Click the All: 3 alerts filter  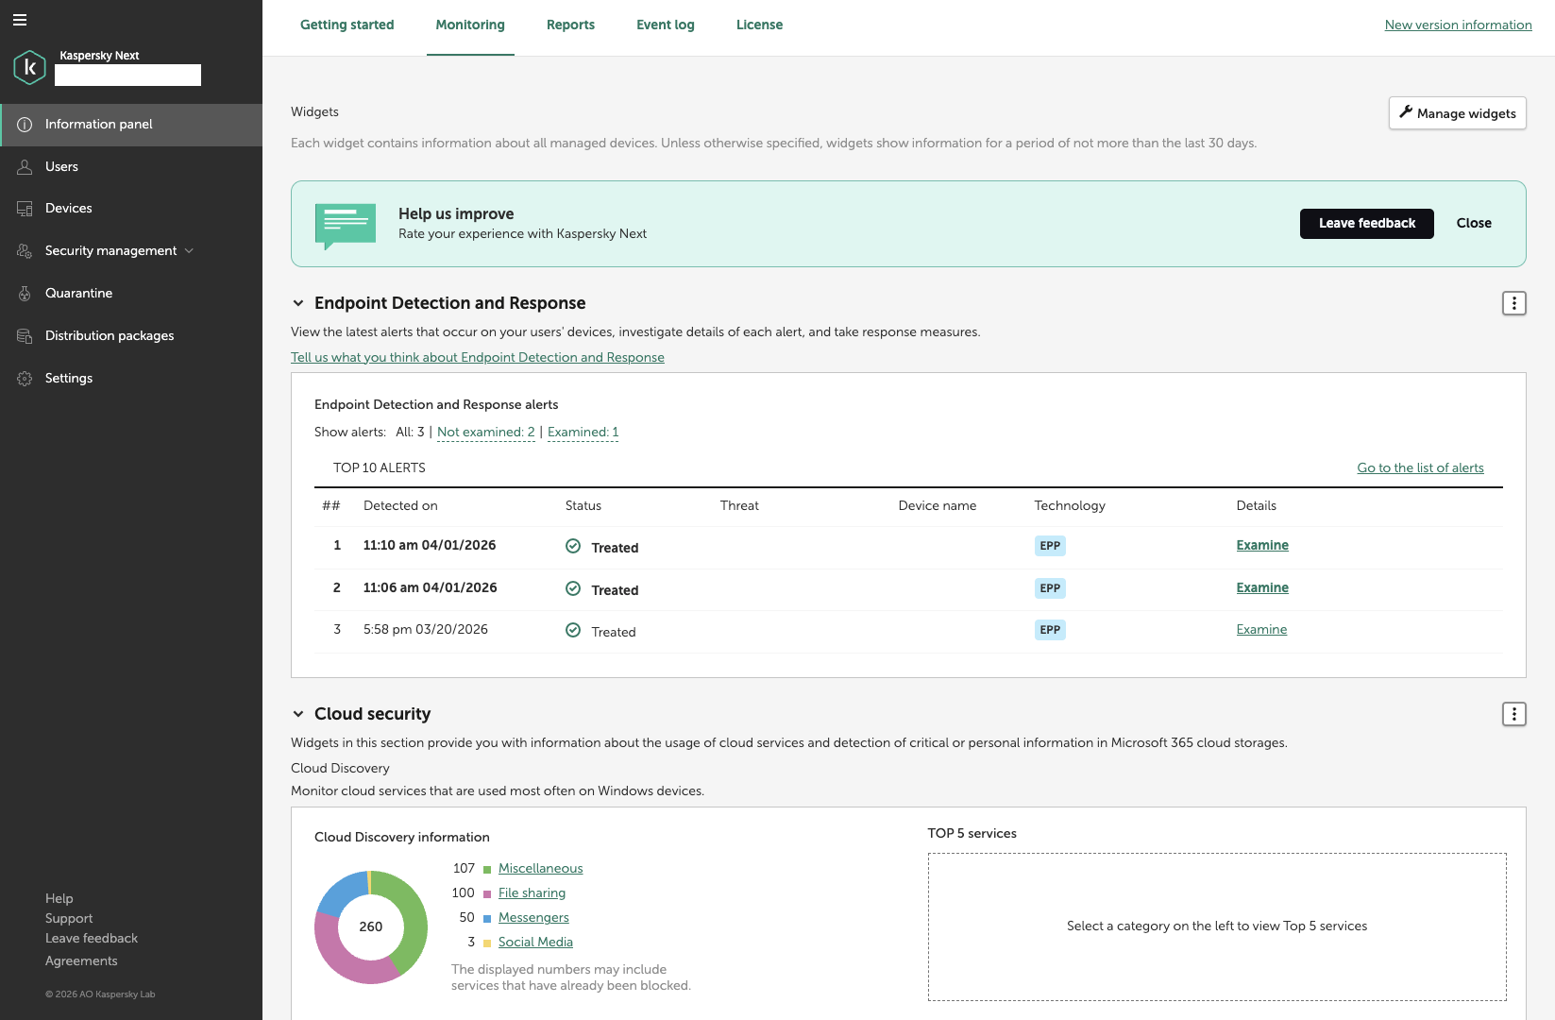click(410, 433)
